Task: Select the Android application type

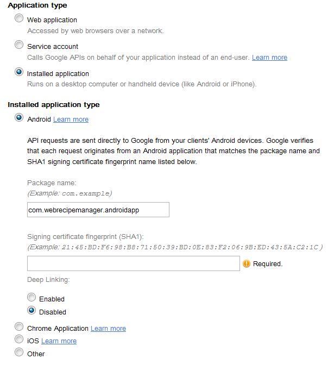Action: (x=20, y=118)
